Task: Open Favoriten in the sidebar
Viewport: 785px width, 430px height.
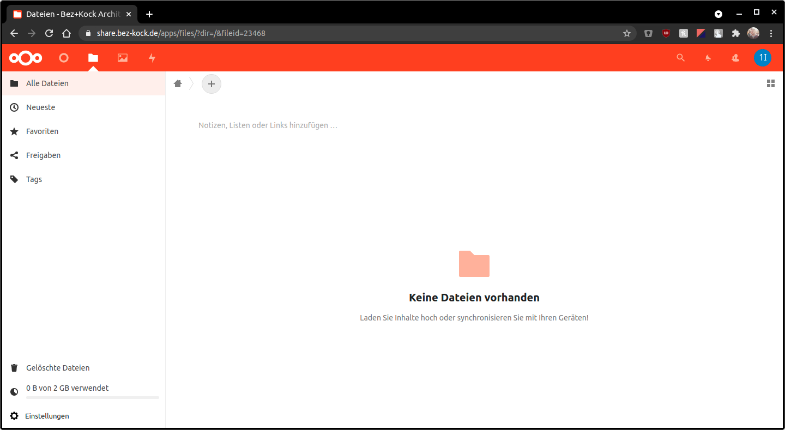Action: pos(42,131)
